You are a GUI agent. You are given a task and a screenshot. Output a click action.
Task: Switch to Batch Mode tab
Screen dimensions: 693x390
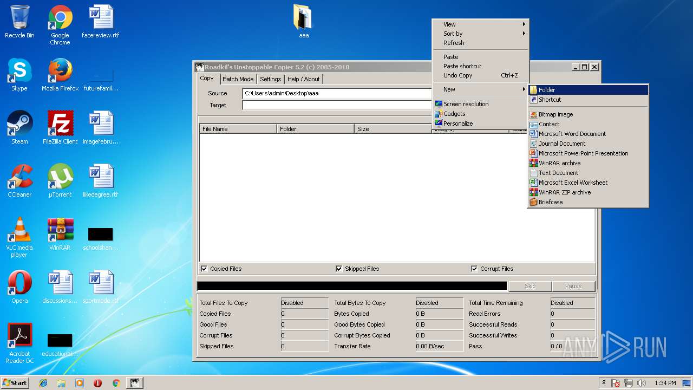pos(238,79)
